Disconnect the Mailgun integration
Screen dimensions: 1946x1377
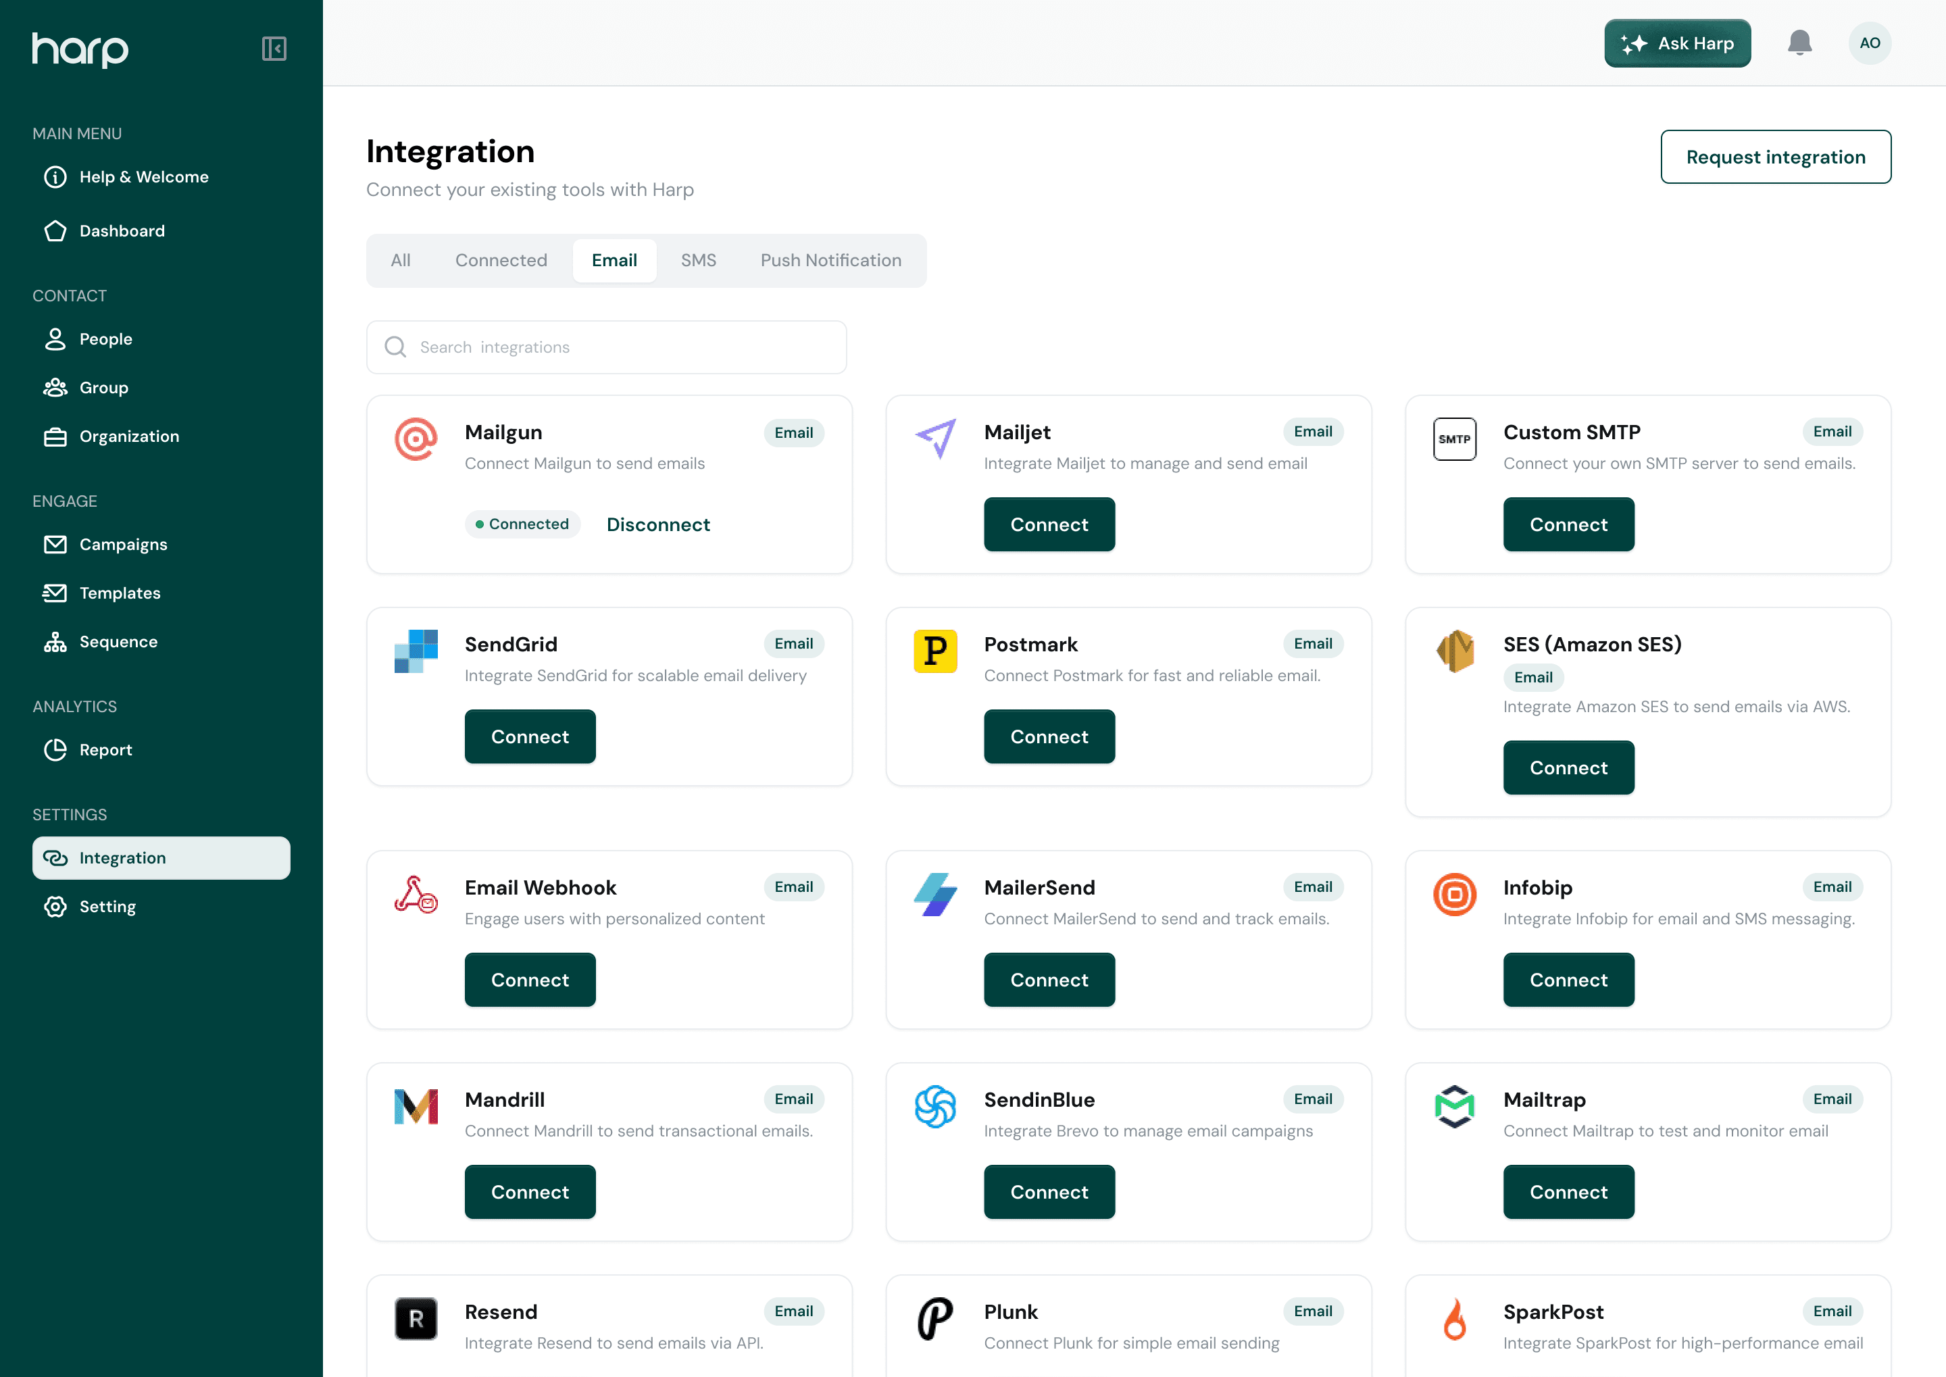tap(658, 525)
